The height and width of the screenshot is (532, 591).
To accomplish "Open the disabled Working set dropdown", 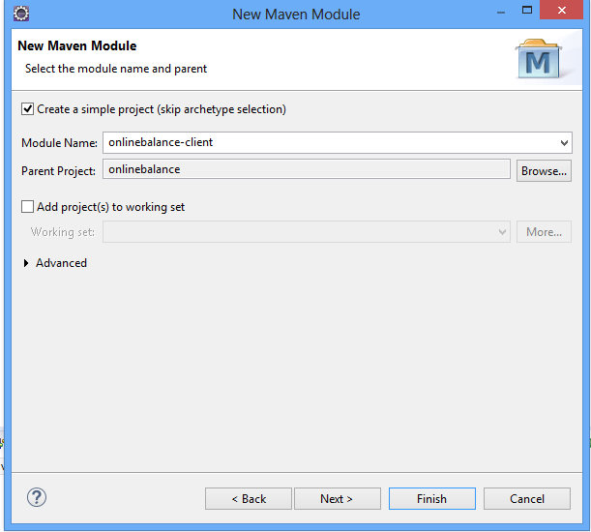I will point(307,231).
